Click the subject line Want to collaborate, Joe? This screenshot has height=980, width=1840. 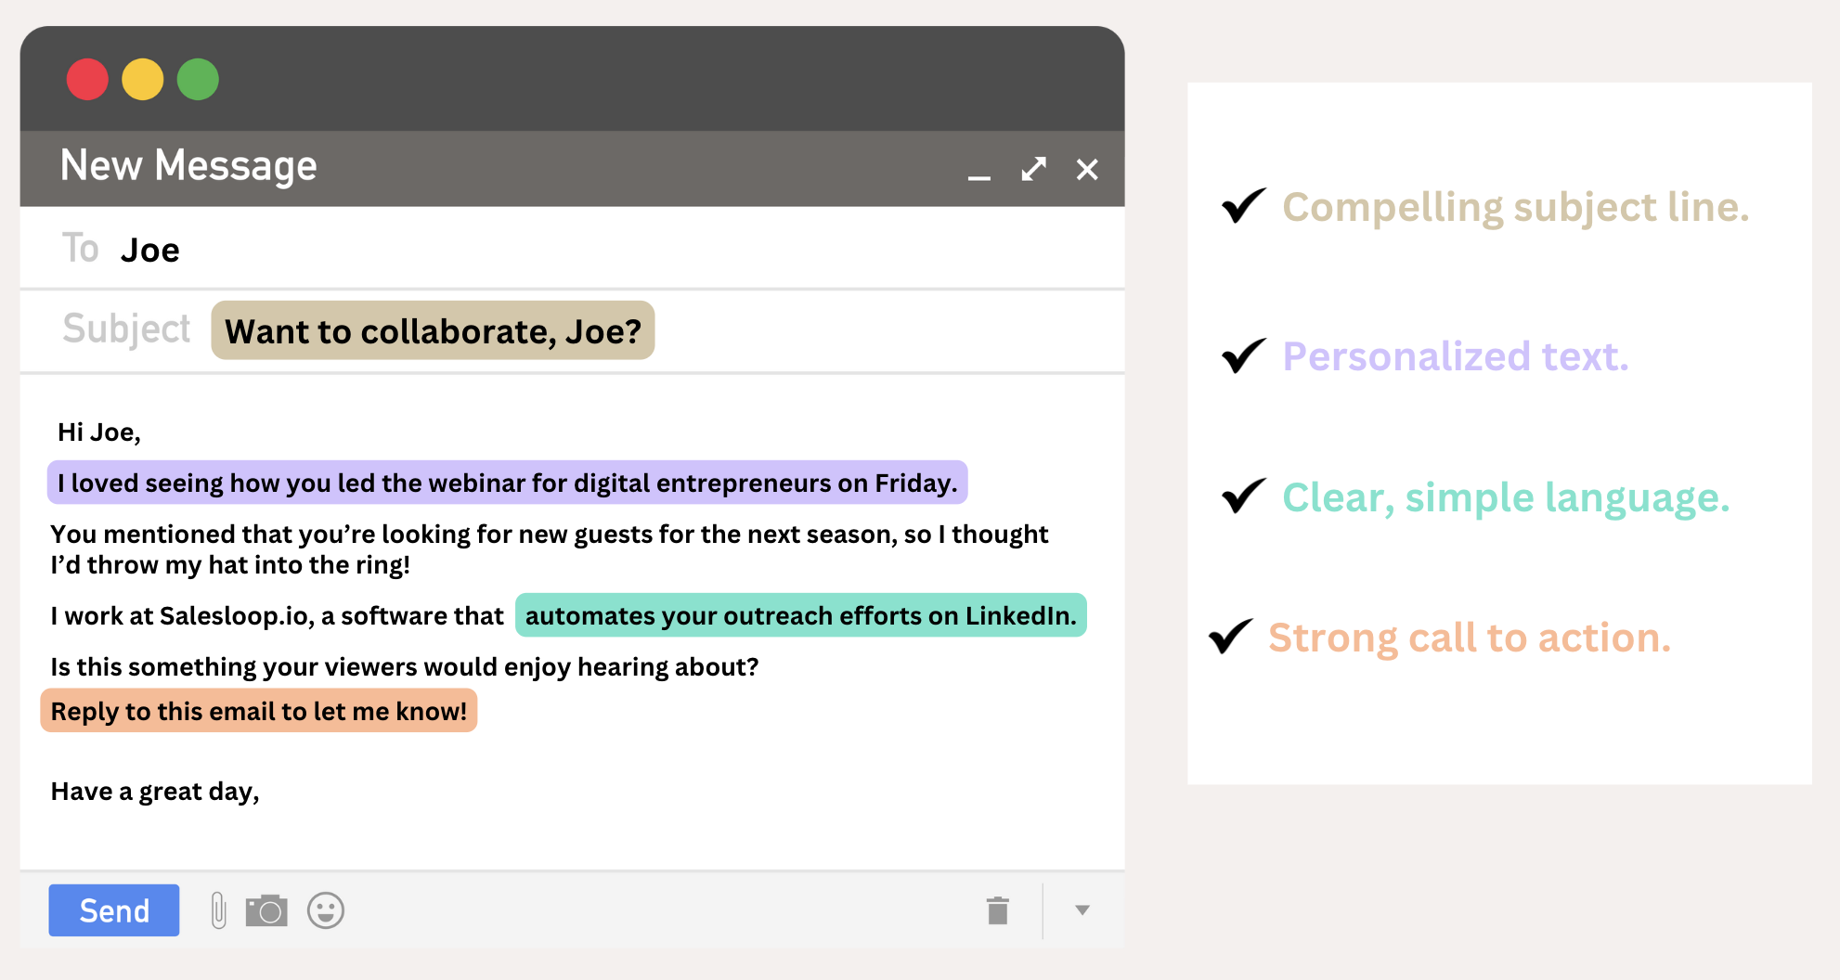(x=433, y=330)
